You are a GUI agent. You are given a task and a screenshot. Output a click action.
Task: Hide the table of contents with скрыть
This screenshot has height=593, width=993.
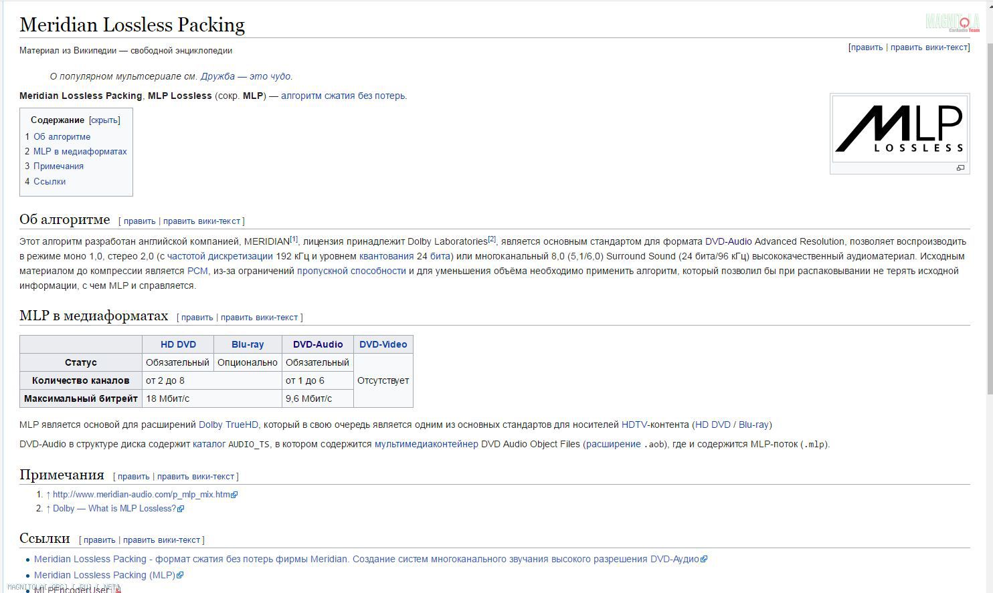104,120
